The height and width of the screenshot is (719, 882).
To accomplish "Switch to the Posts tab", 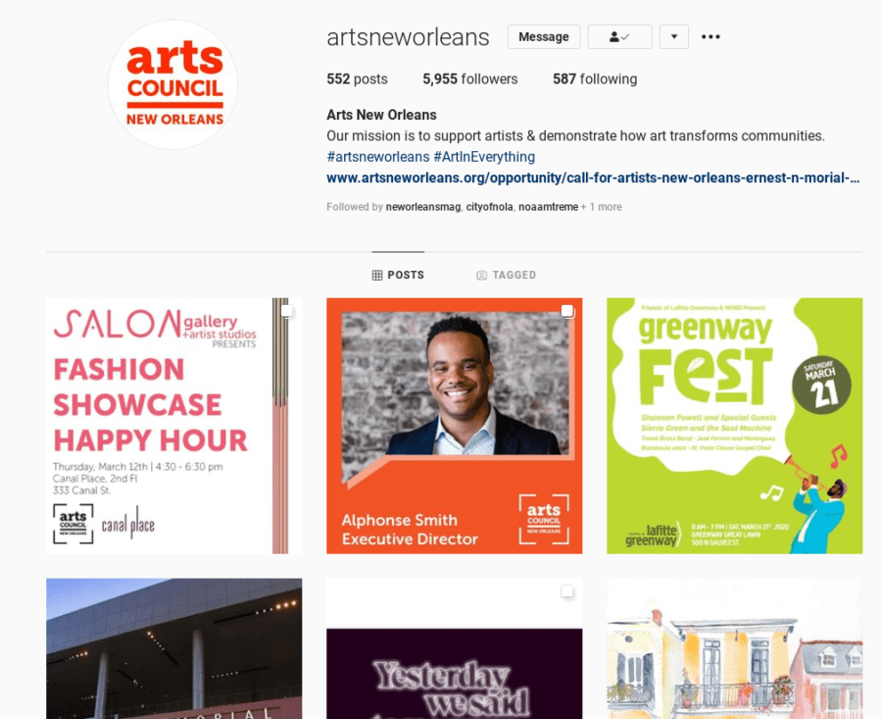I will 398,276.
